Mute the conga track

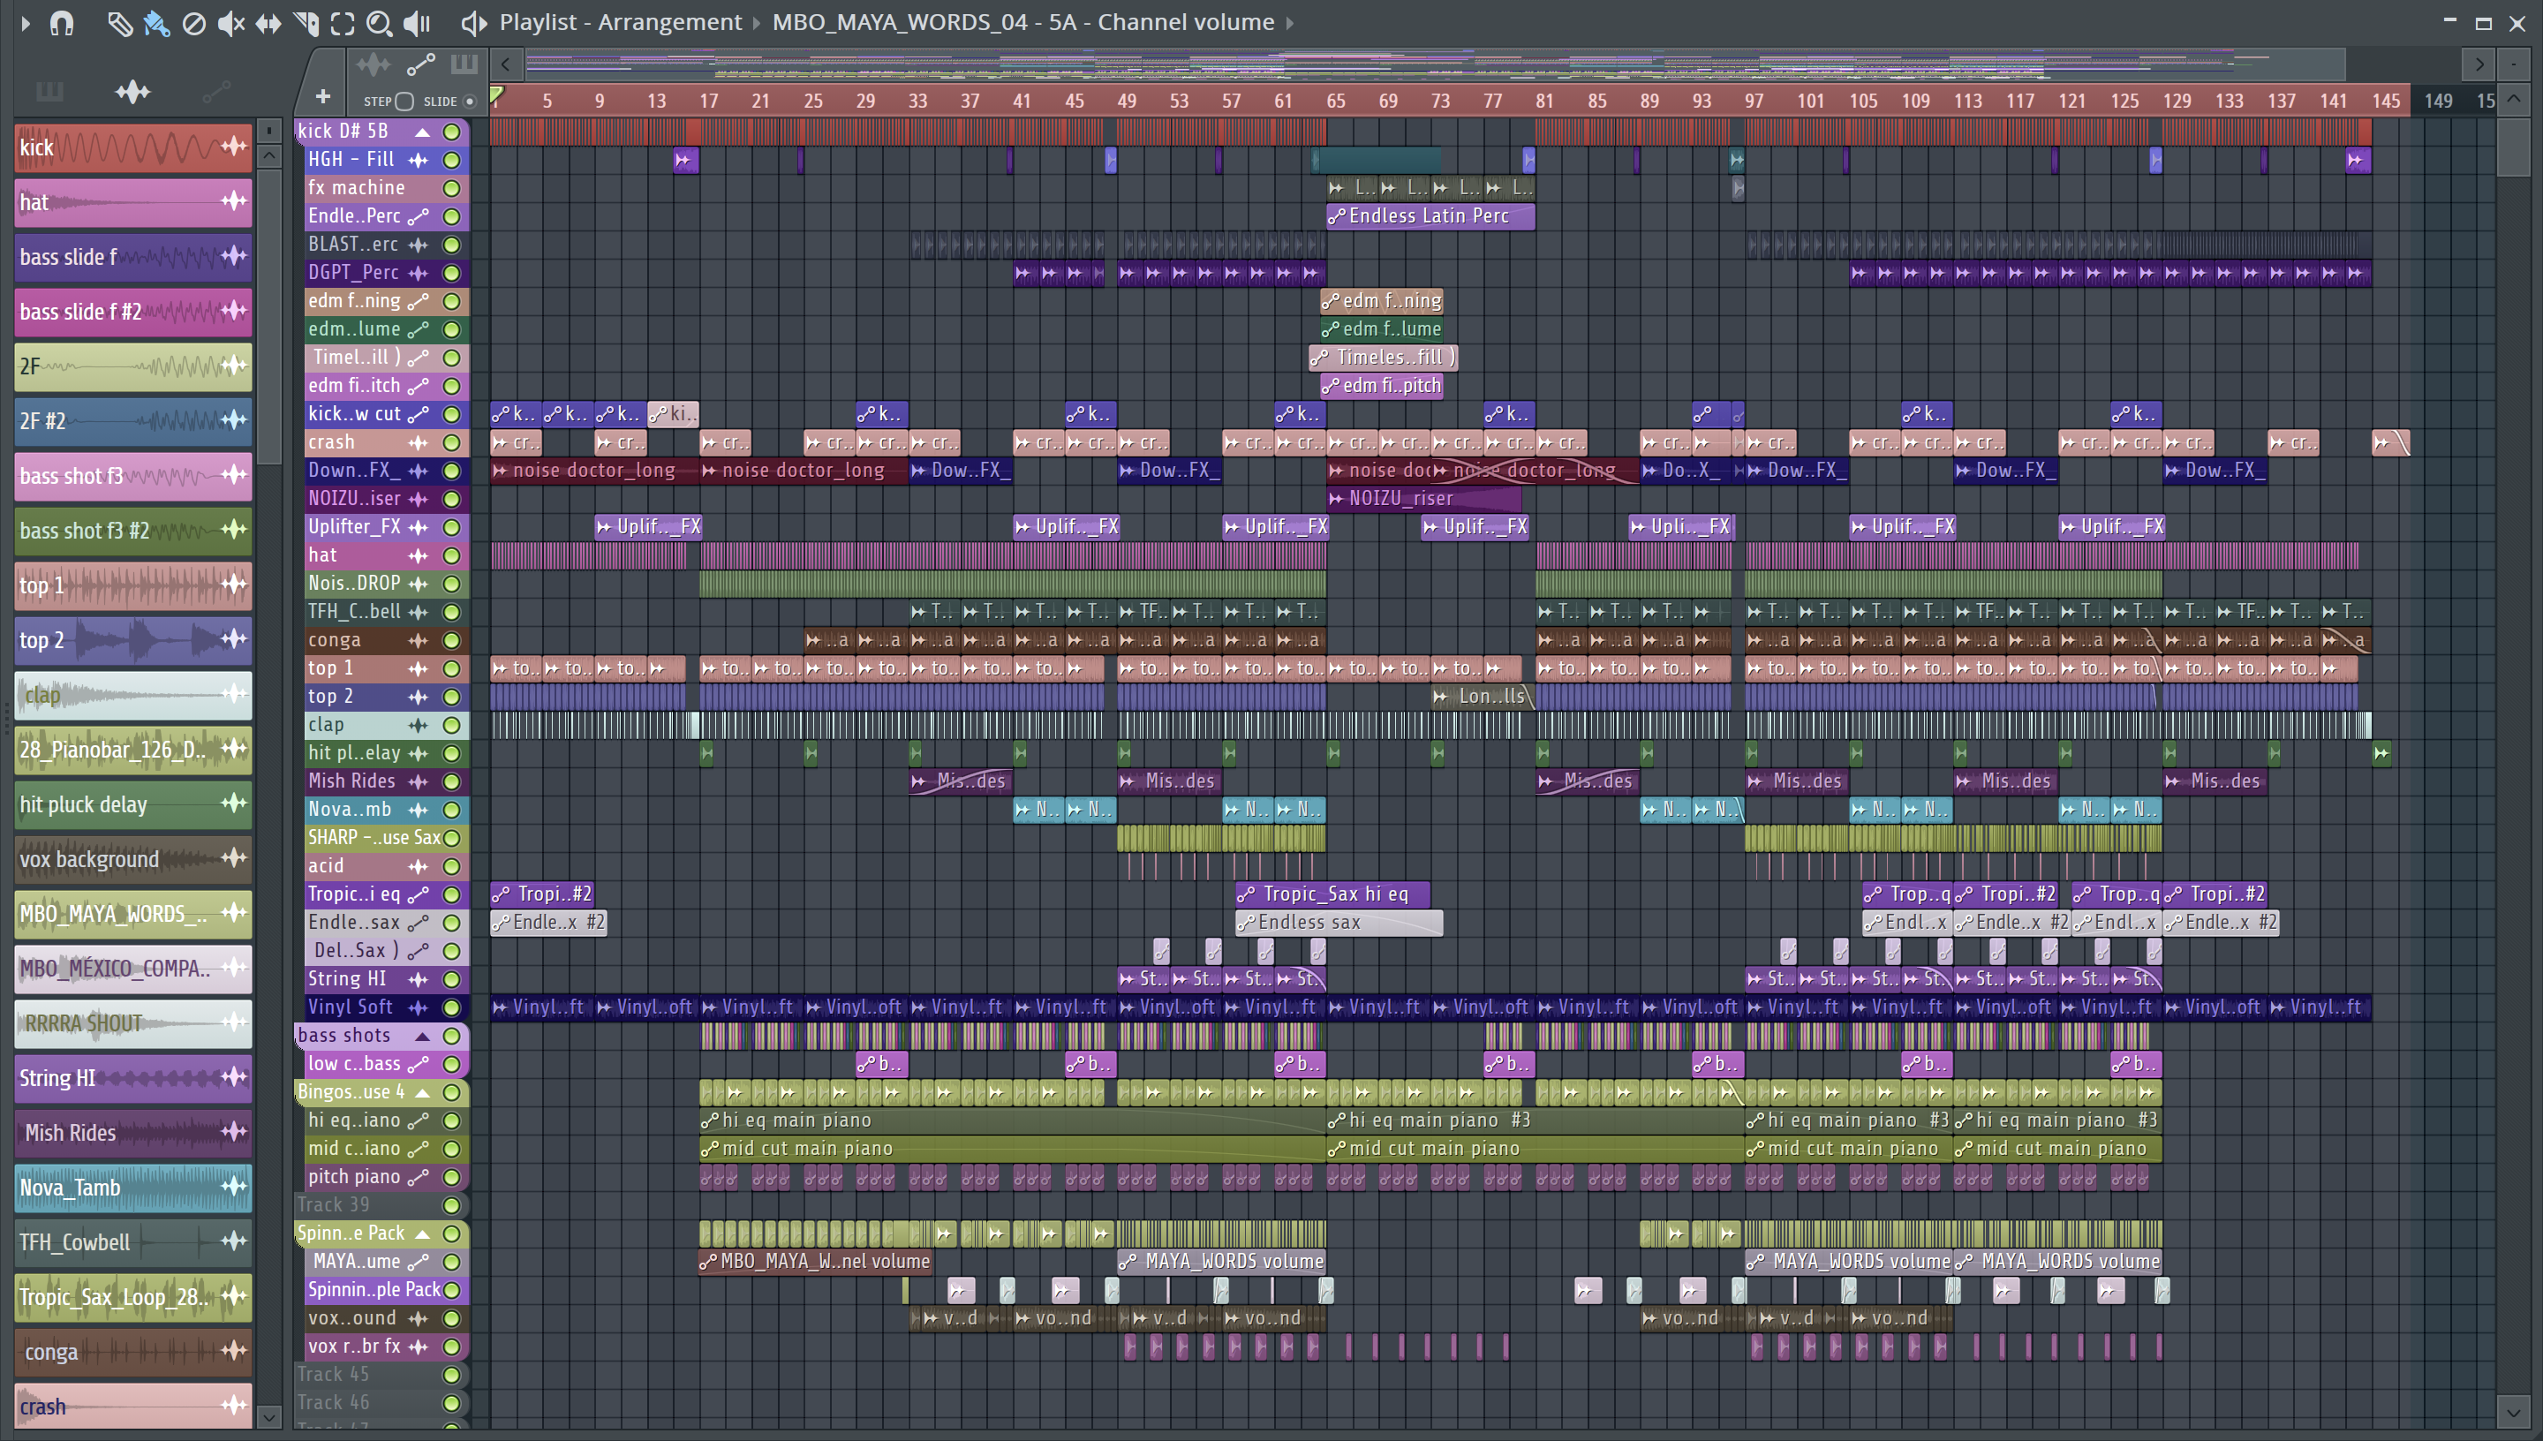[452, 640]
